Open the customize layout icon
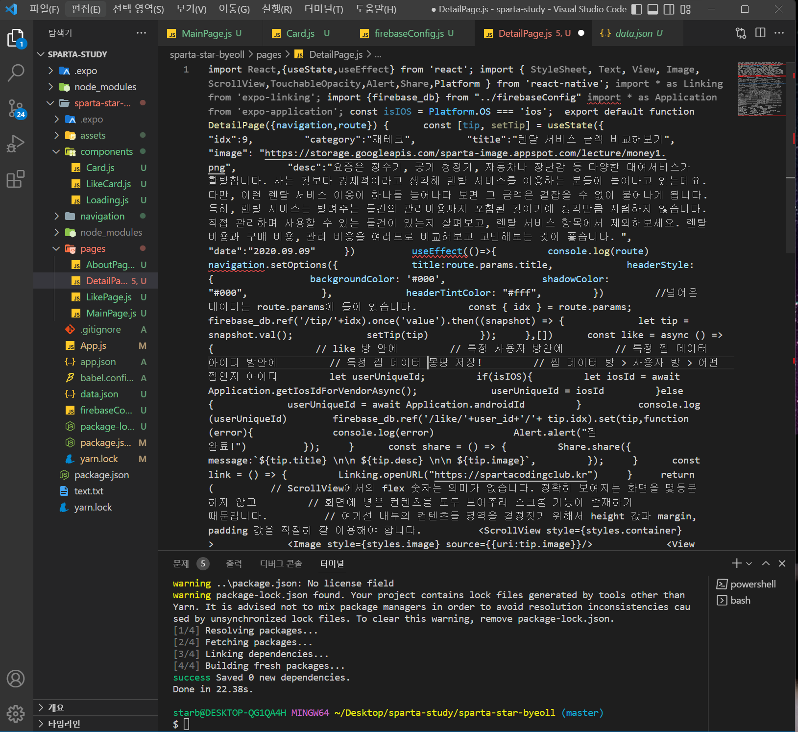Viewport: 798px width, 732px height. point(685,9)
